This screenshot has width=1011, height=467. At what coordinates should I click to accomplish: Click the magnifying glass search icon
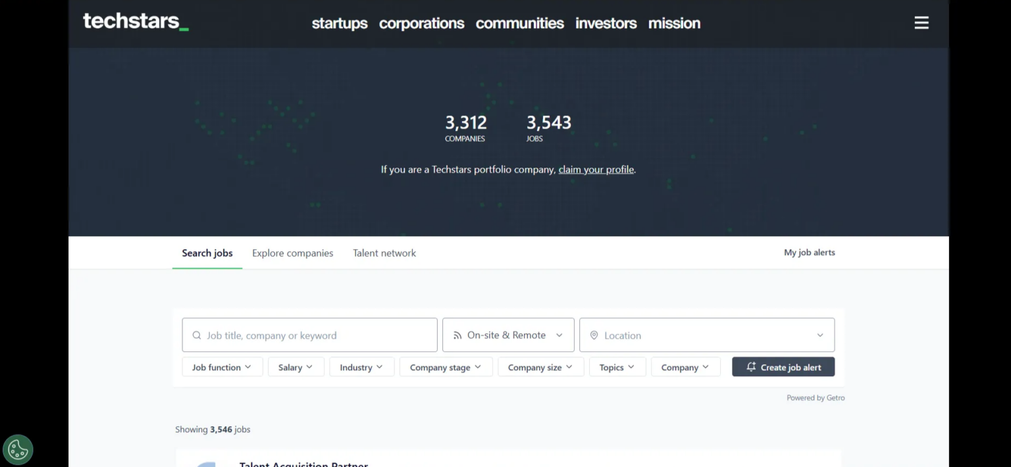coord(197,335)
